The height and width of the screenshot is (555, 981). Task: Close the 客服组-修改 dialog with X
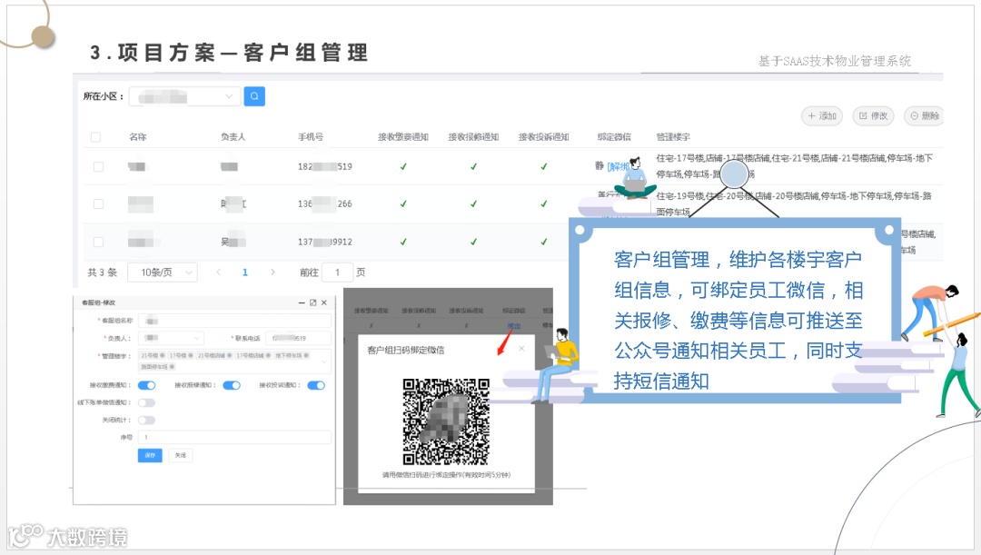pos(324,302)
